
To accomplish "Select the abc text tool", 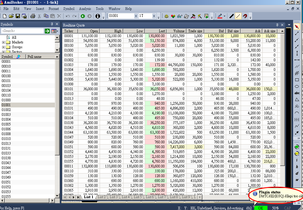I will click(297, 93).
